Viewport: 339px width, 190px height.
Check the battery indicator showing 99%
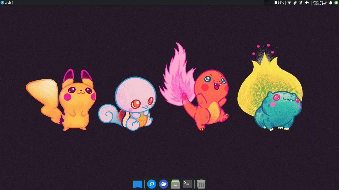[x=279, y=3]
